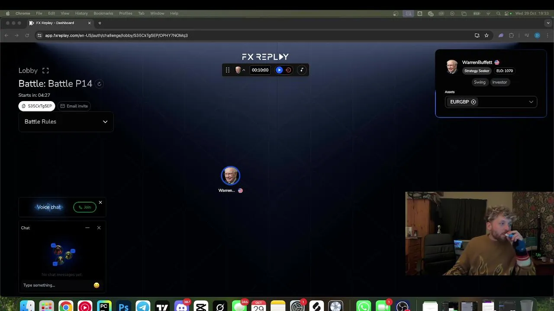Open the History menu
This screenshot has width=554, height=311.
81,13
